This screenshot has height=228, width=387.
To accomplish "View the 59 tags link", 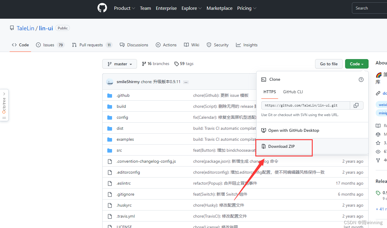I will [184, 64].
